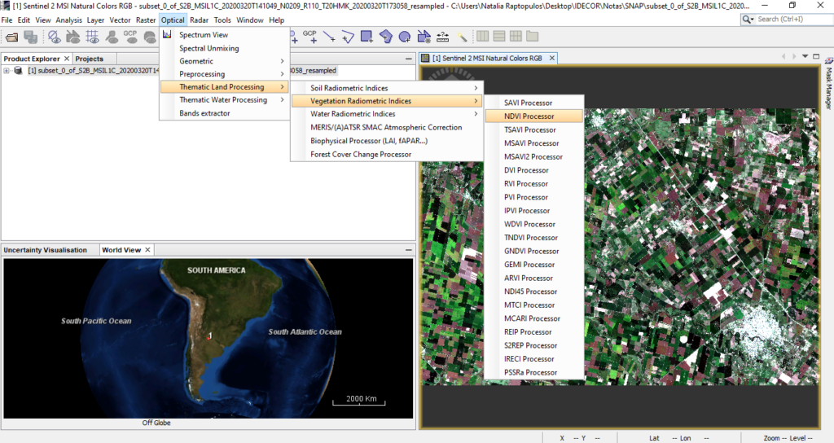Close the Sentinel 2 MSI Natural Colors tab
Viewport: 834px width, 443px height.
[552, 58]
